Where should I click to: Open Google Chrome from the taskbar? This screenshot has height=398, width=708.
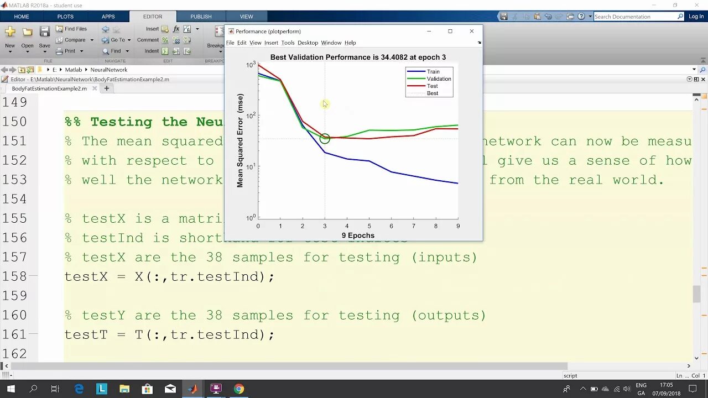238,389
